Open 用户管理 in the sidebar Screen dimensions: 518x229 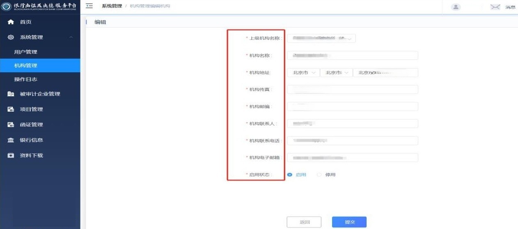tap(26, 52)
